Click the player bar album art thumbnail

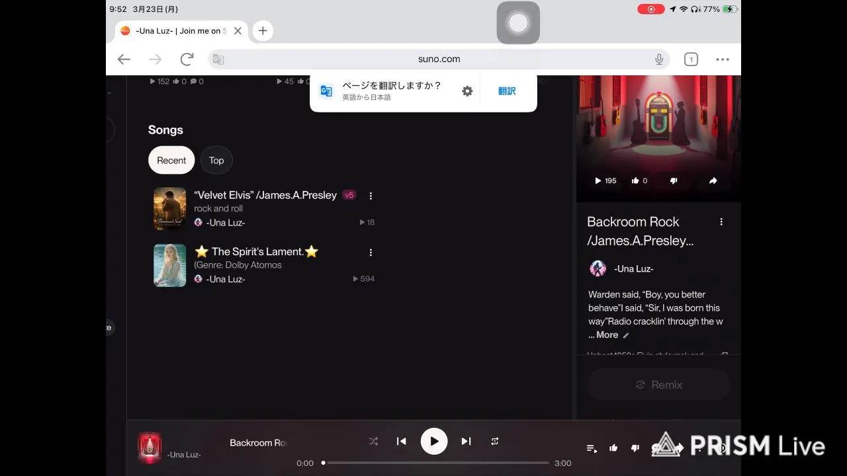pyautogui.click(x=150, y=448)
